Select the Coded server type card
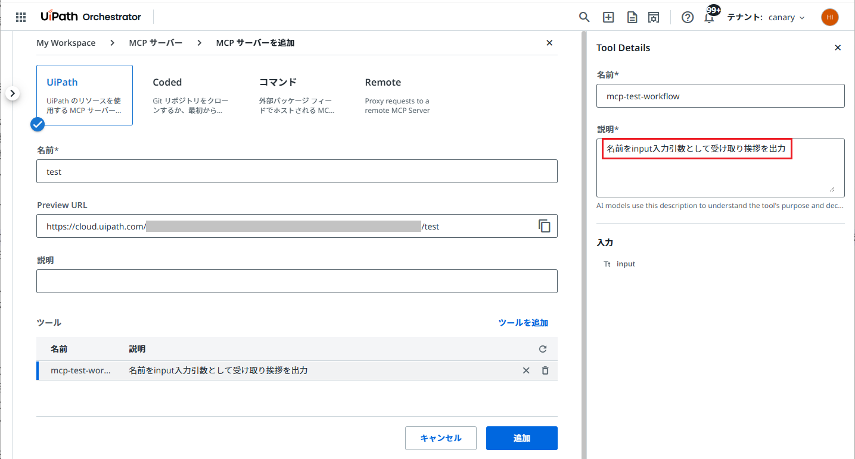This screenshot has height=459, width=855. click(191, 95)
